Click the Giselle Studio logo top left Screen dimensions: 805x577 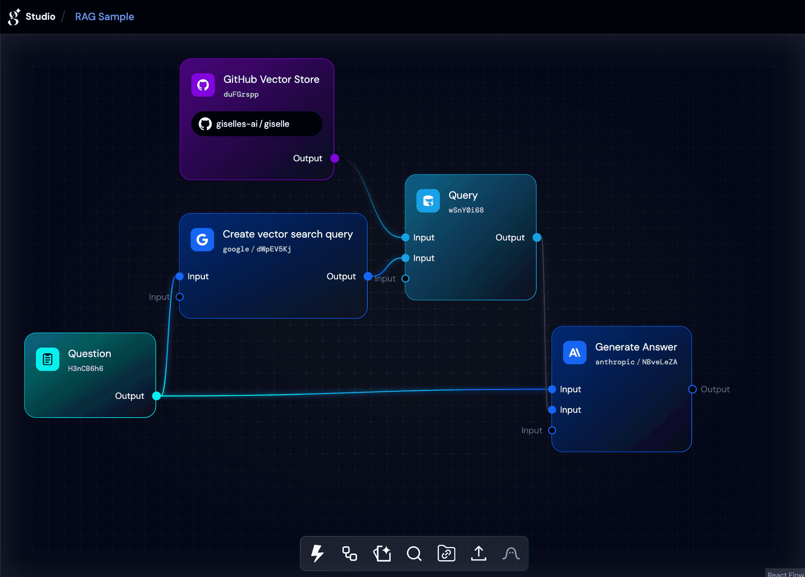[14, 16]
